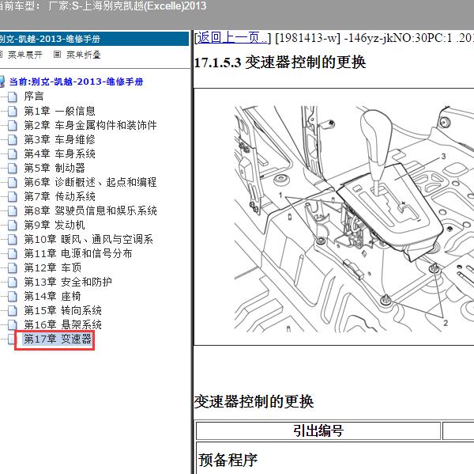The height and width of the screenshot is (474, 474).
Task: Click the page icon beside 第7章 传动系统
Action: click(x=13, y=196)
